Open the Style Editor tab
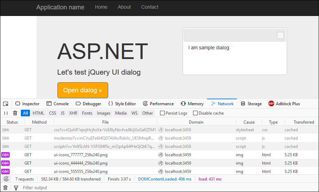 click(x=122, y=104)
